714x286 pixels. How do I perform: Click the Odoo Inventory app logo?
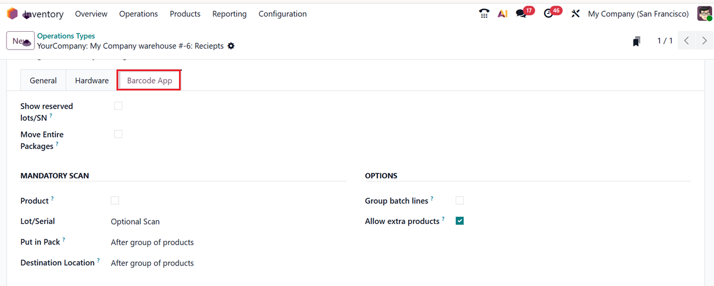coord(12,13)
